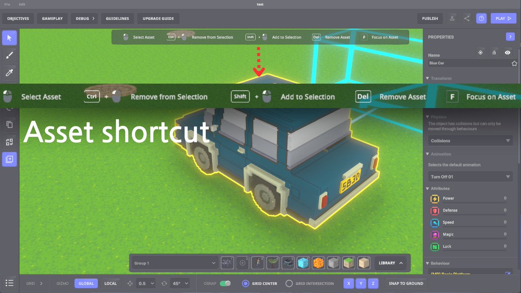Open the Debug menu

pos(84,18)
